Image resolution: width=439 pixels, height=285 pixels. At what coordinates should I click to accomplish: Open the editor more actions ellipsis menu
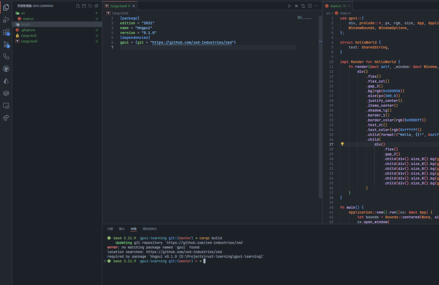coord(316,6)
